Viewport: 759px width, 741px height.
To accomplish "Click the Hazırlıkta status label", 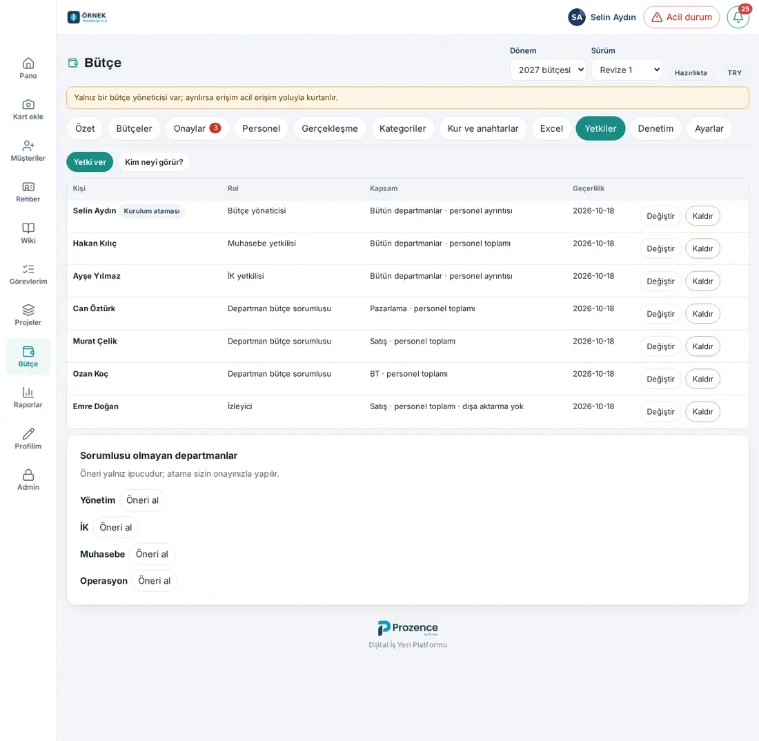I will 691,73.
